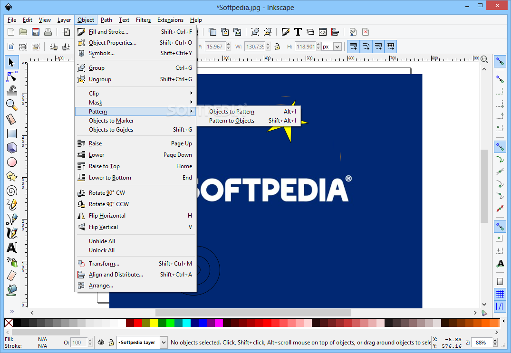Pick the cyan palette swatch
Screen dimensions: 511x353
186,323
